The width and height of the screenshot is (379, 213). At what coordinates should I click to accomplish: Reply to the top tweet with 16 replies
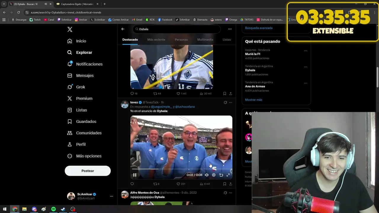(x=134, y=93)
